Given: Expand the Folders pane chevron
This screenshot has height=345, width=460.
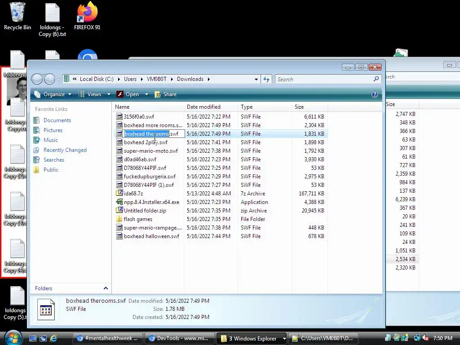Looking at the screenshot, I should (x=106, y=288).
